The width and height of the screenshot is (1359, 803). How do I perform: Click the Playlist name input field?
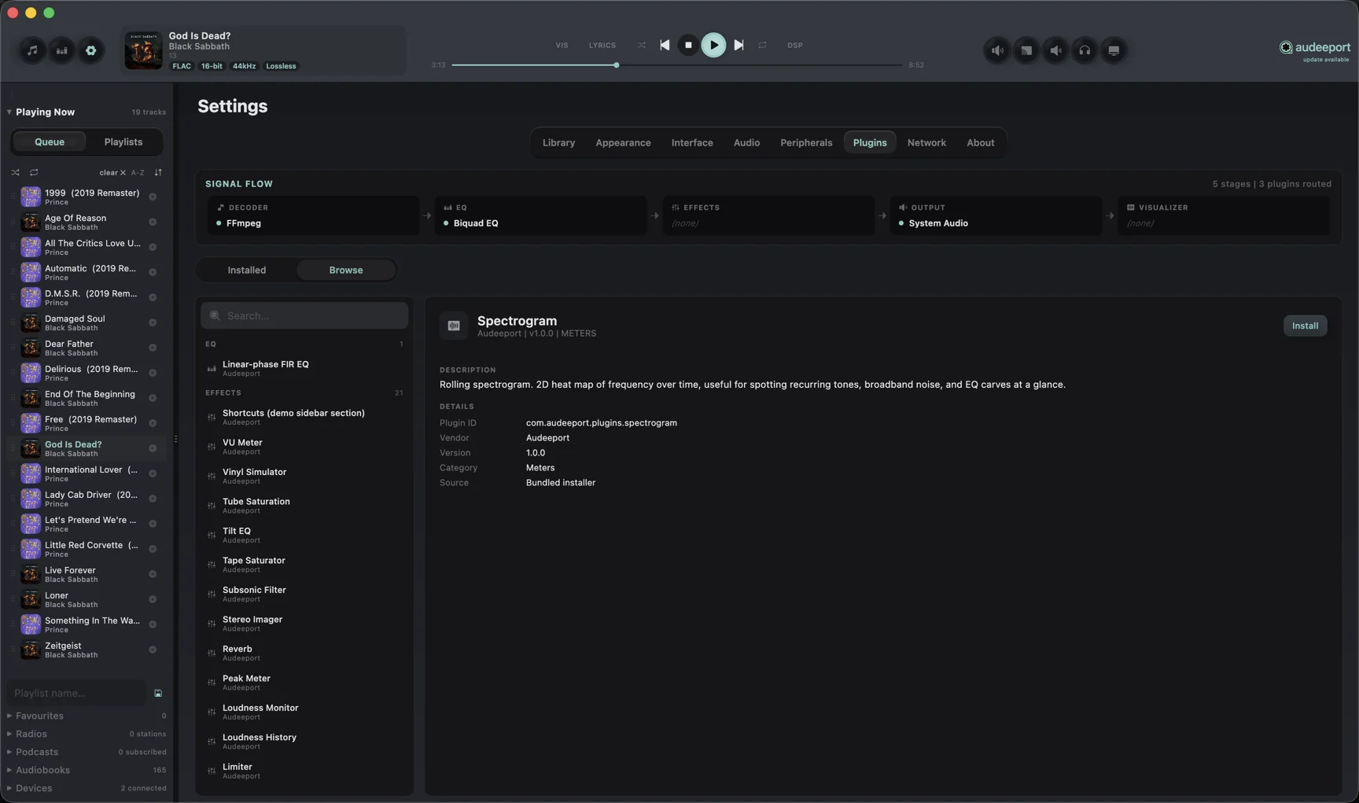point(76,693)
